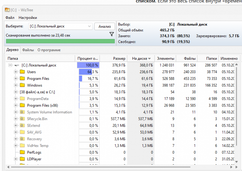
Task: Click the 90,9 ГБ (19,5%) free space value
Action: [176, 42]
